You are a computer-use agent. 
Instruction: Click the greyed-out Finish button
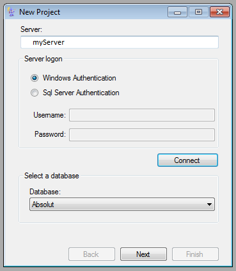195,254
